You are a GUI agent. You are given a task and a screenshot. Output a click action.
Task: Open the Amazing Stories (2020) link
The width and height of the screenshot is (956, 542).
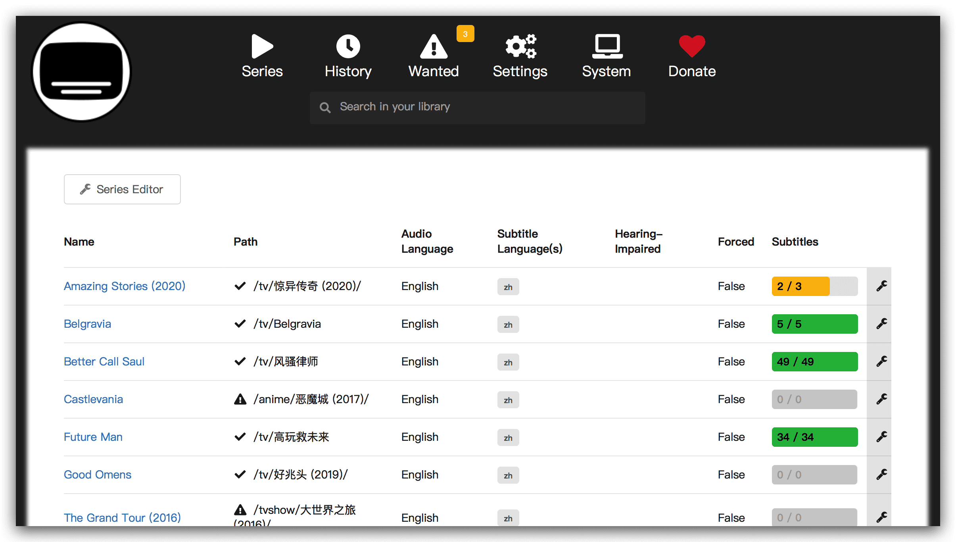[x=125, y=286]
